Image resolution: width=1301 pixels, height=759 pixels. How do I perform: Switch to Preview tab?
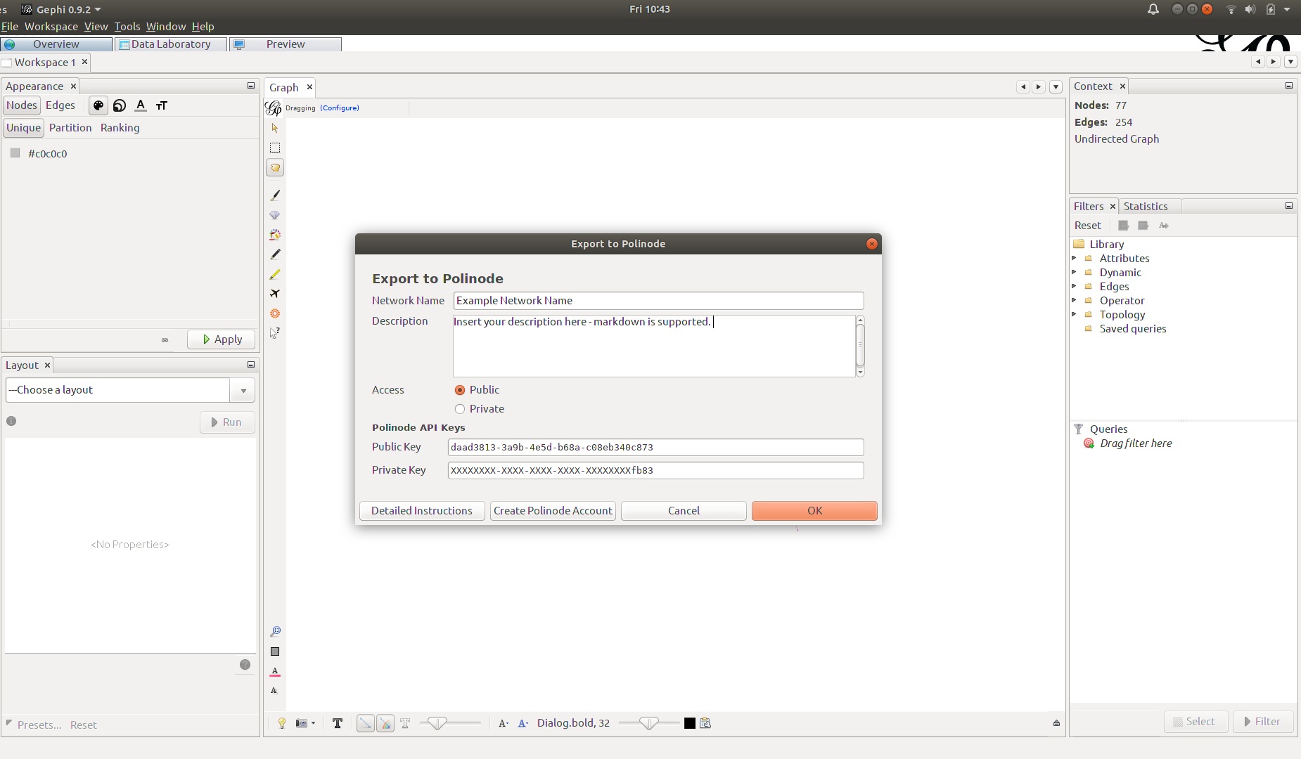click(286, 44)
